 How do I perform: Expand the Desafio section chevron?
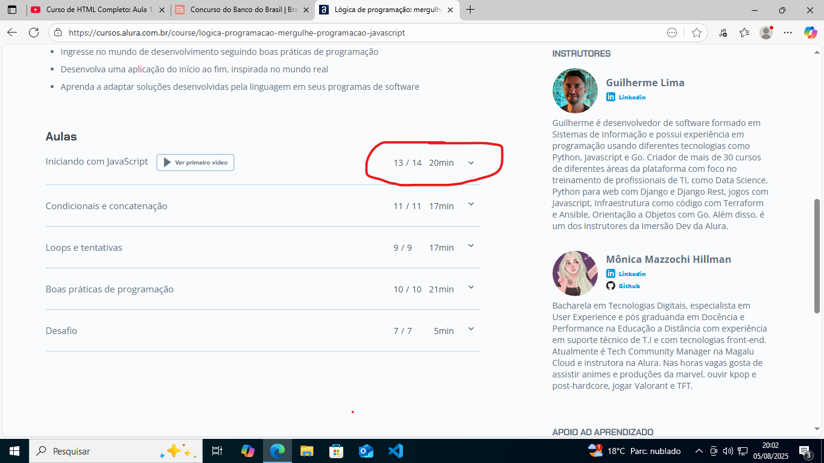pos(471,329)
